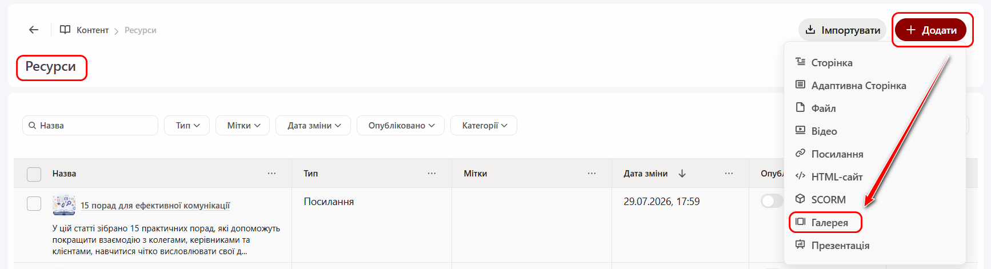The image size is (991, 269).
Task: Open Мітки column options ellipsis
Action: (592, 174)
